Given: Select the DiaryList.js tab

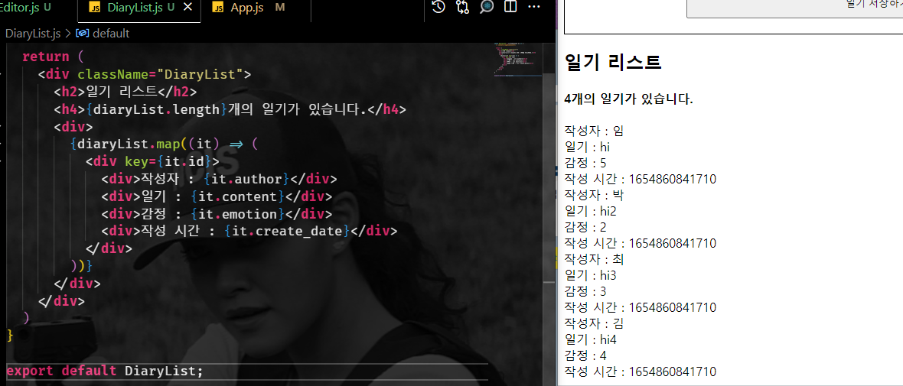Looking at the screenshot, I should tap(140, 8).
